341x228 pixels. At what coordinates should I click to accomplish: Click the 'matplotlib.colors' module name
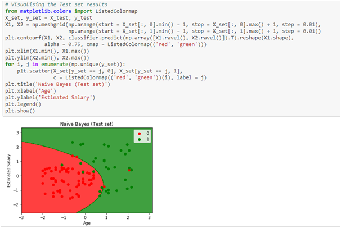46,11
